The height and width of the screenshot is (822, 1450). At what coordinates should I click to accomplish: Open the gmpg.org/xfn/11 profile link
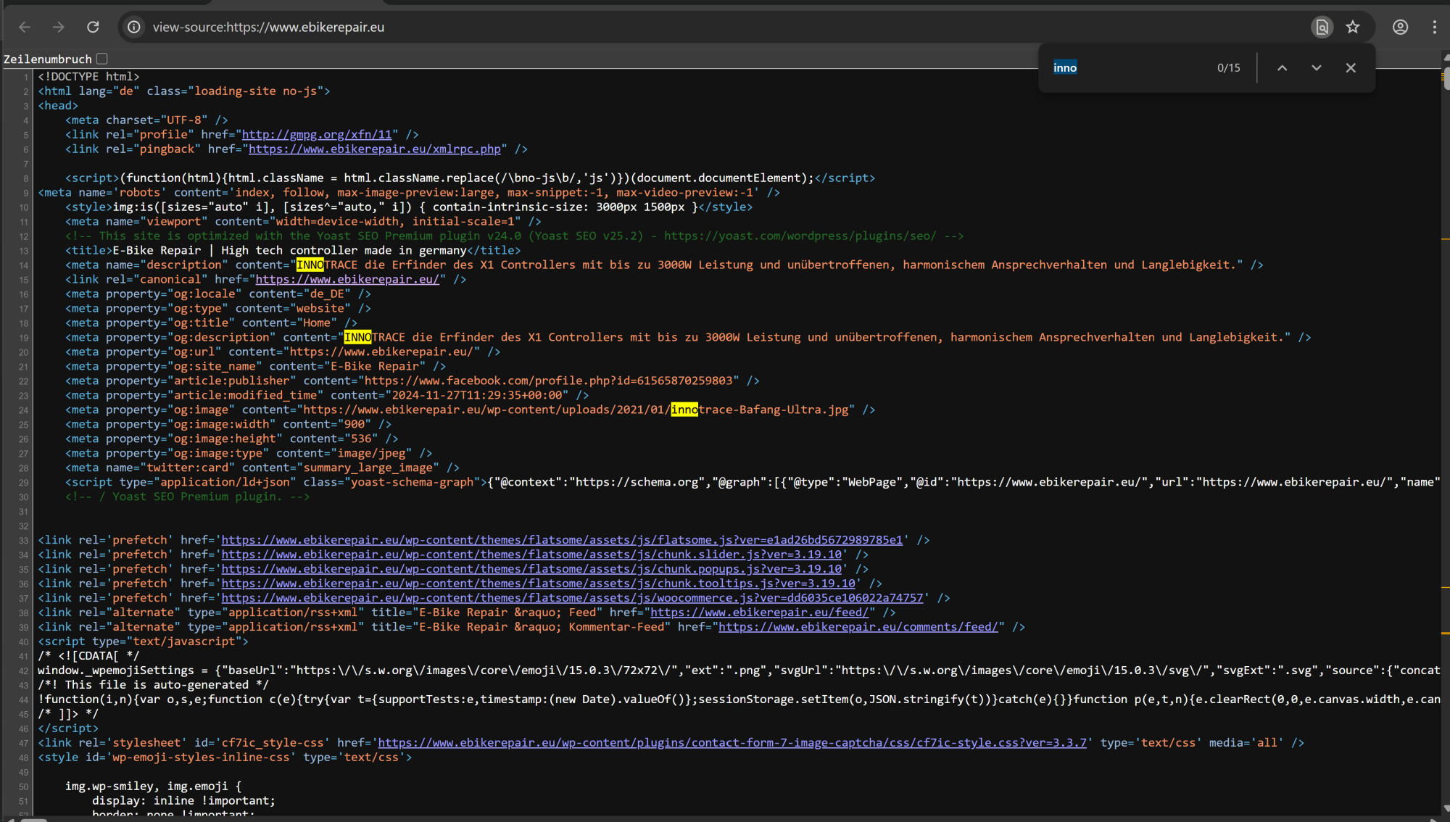tap(316, 134)
